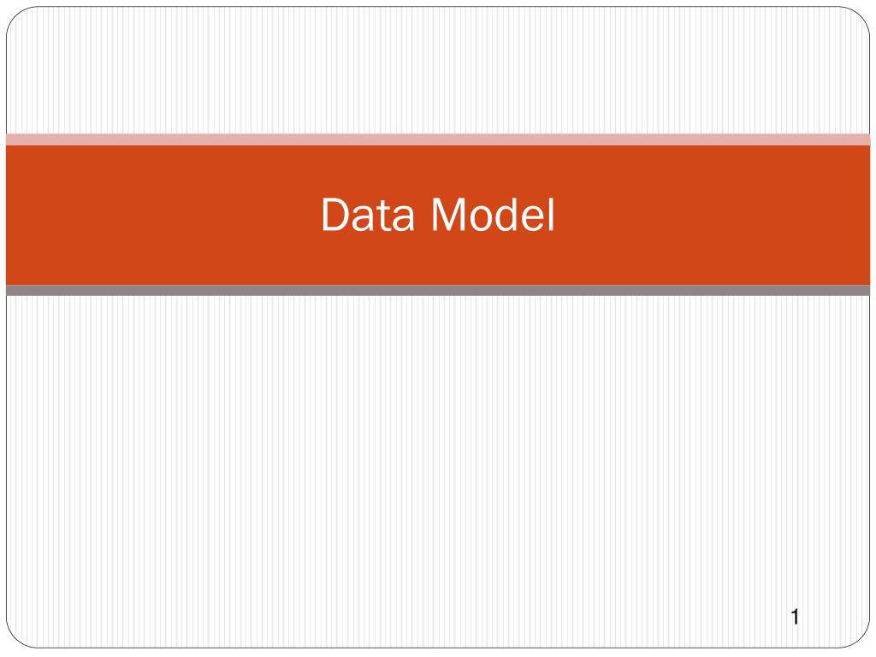Select the orange banner right of the title
Screen dimensions: 876x657
click(x=713, y=215)
